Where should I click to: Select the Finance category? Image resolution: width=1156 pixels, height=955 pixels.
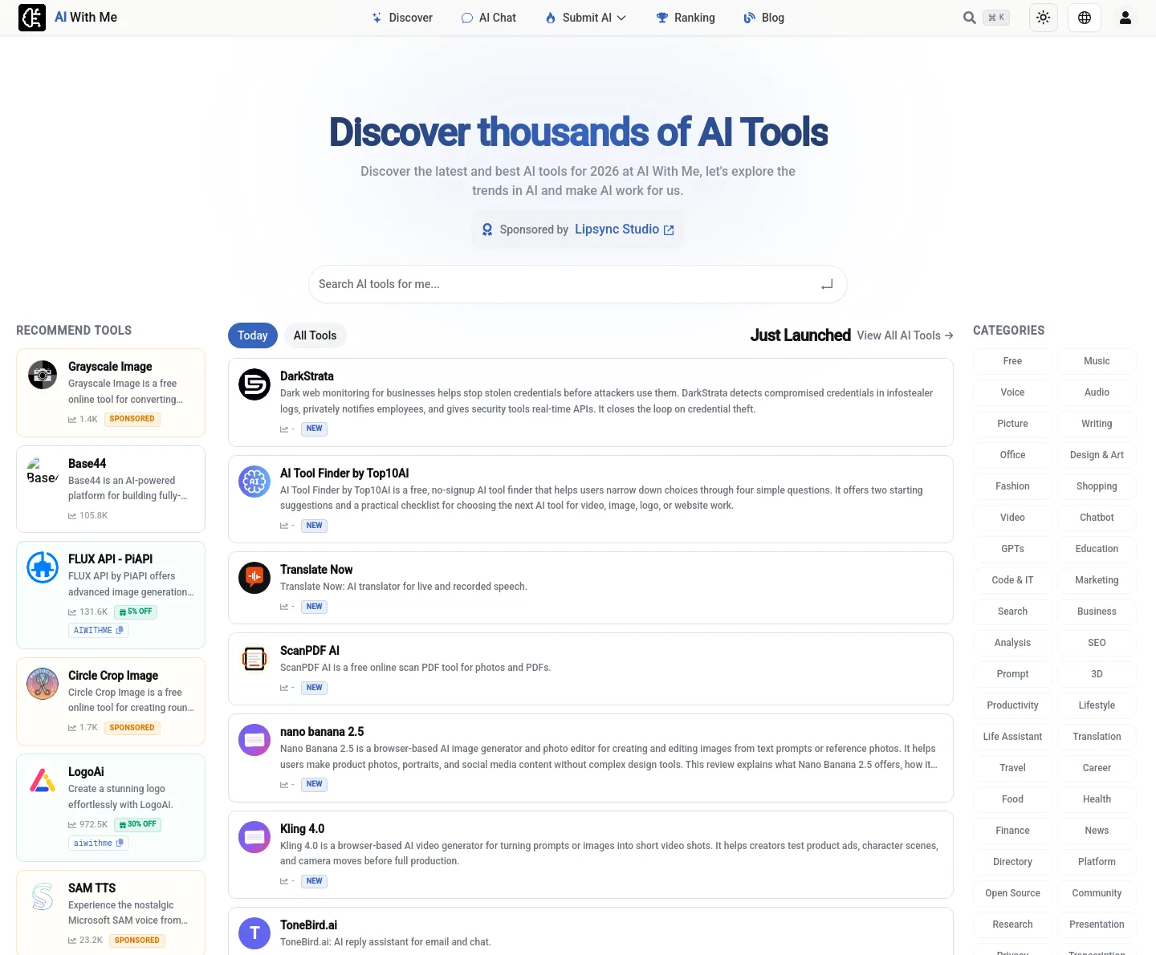tap(1012, 831)
